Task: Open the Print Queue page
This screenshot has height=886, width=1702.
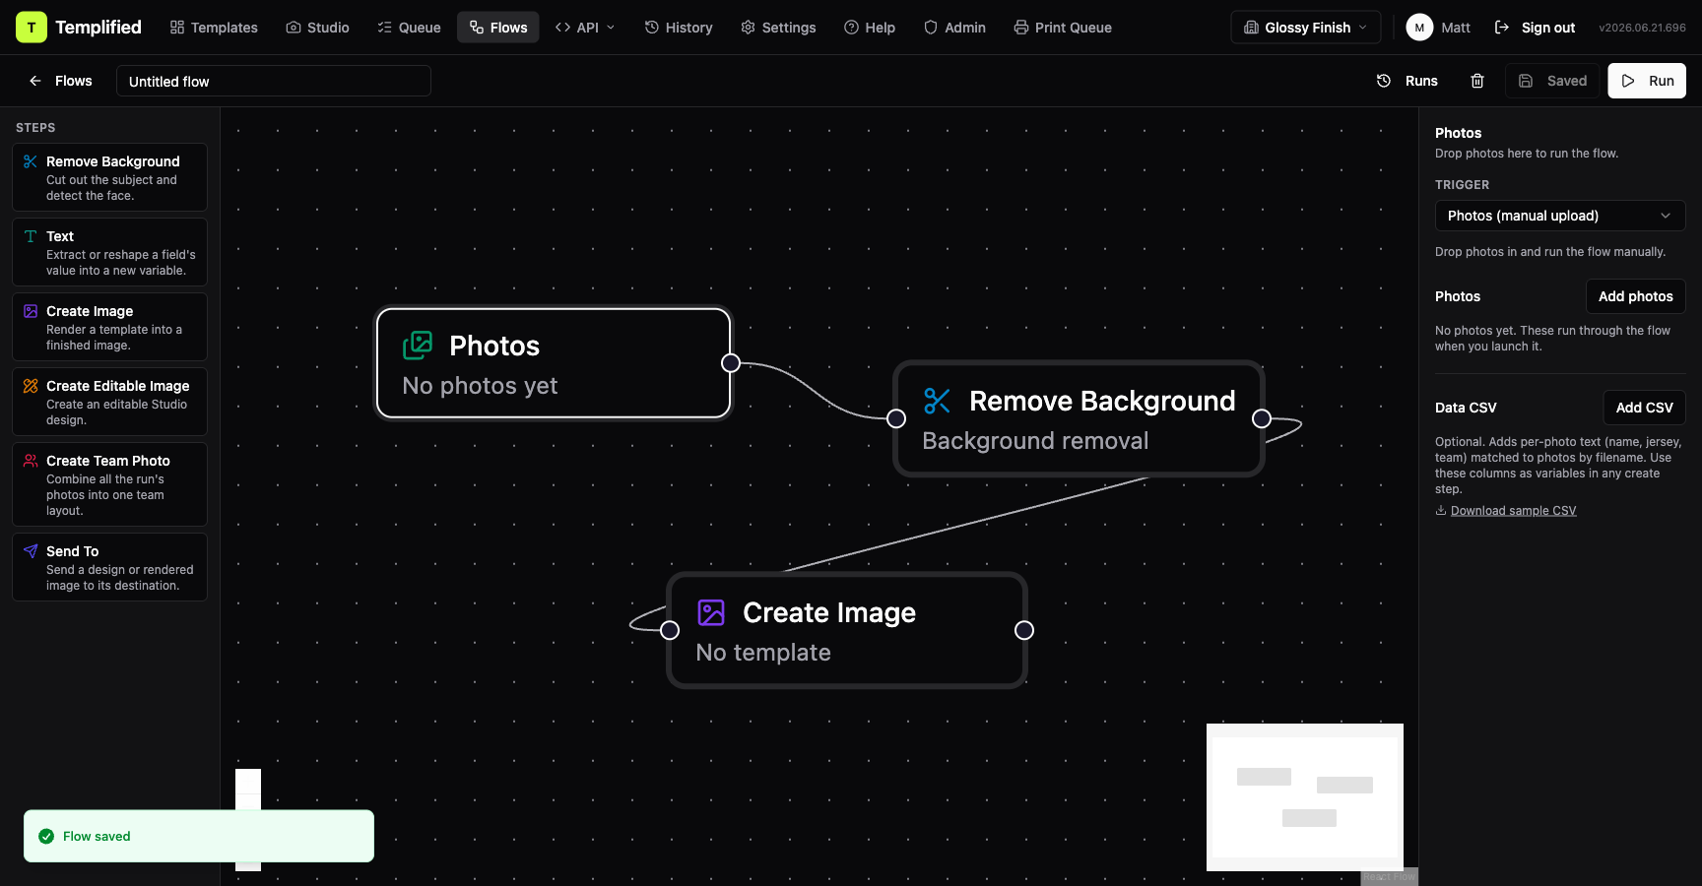Action: [x=1063, y=28]
